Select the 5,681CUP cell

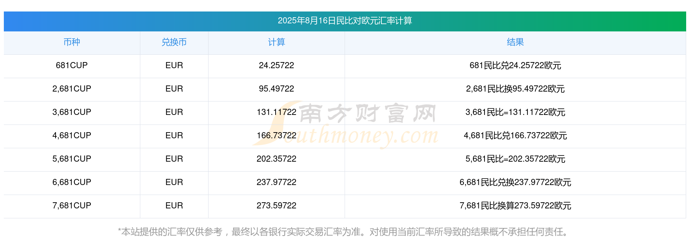pyautogui.click(x=72, y=159)
